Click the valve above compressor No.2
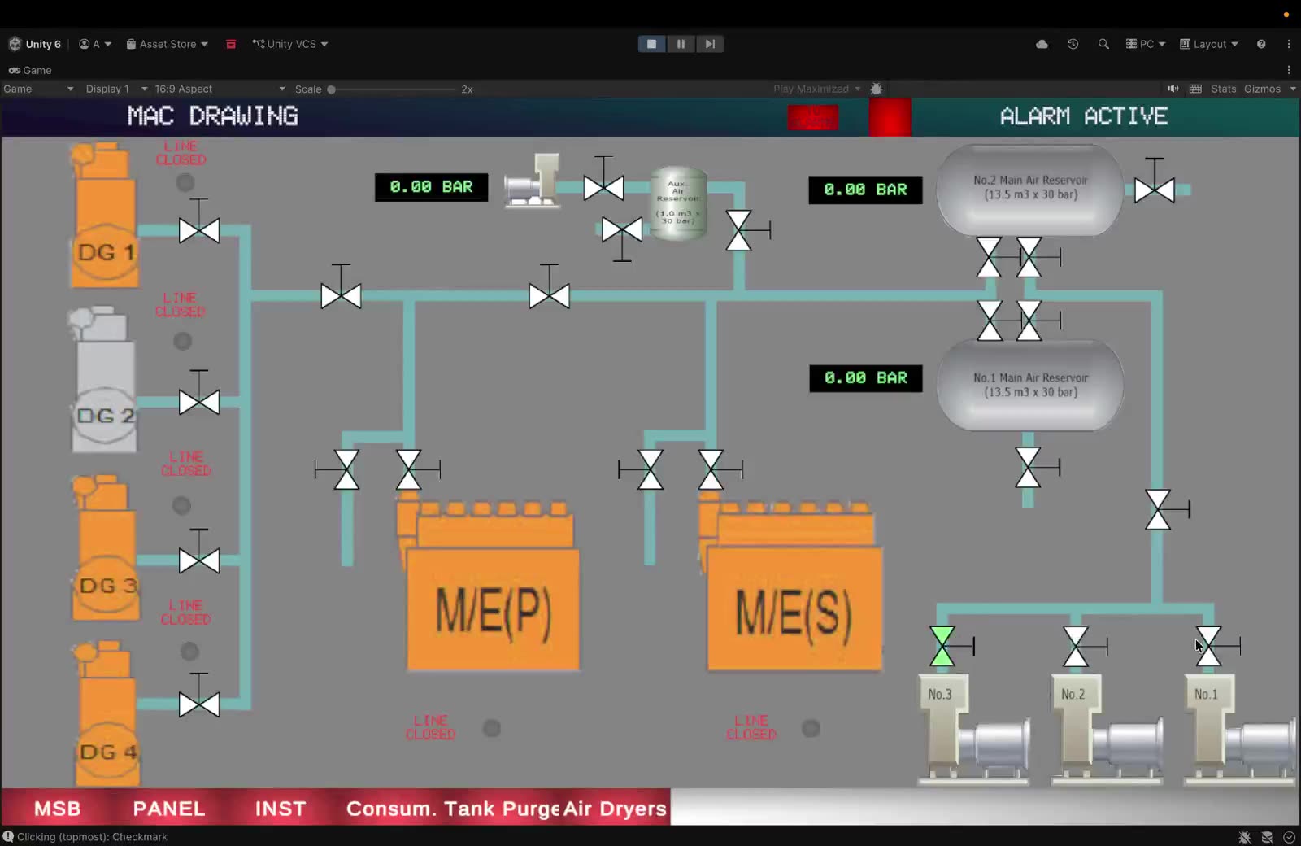This screenshot has height=846, width=1301. pos(1077,647)
